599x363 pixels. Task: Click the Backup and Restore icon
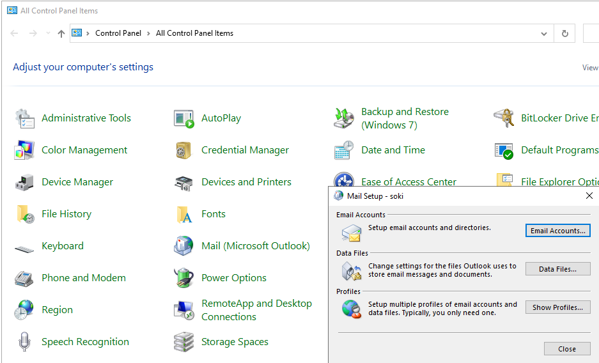coord(343,118)
